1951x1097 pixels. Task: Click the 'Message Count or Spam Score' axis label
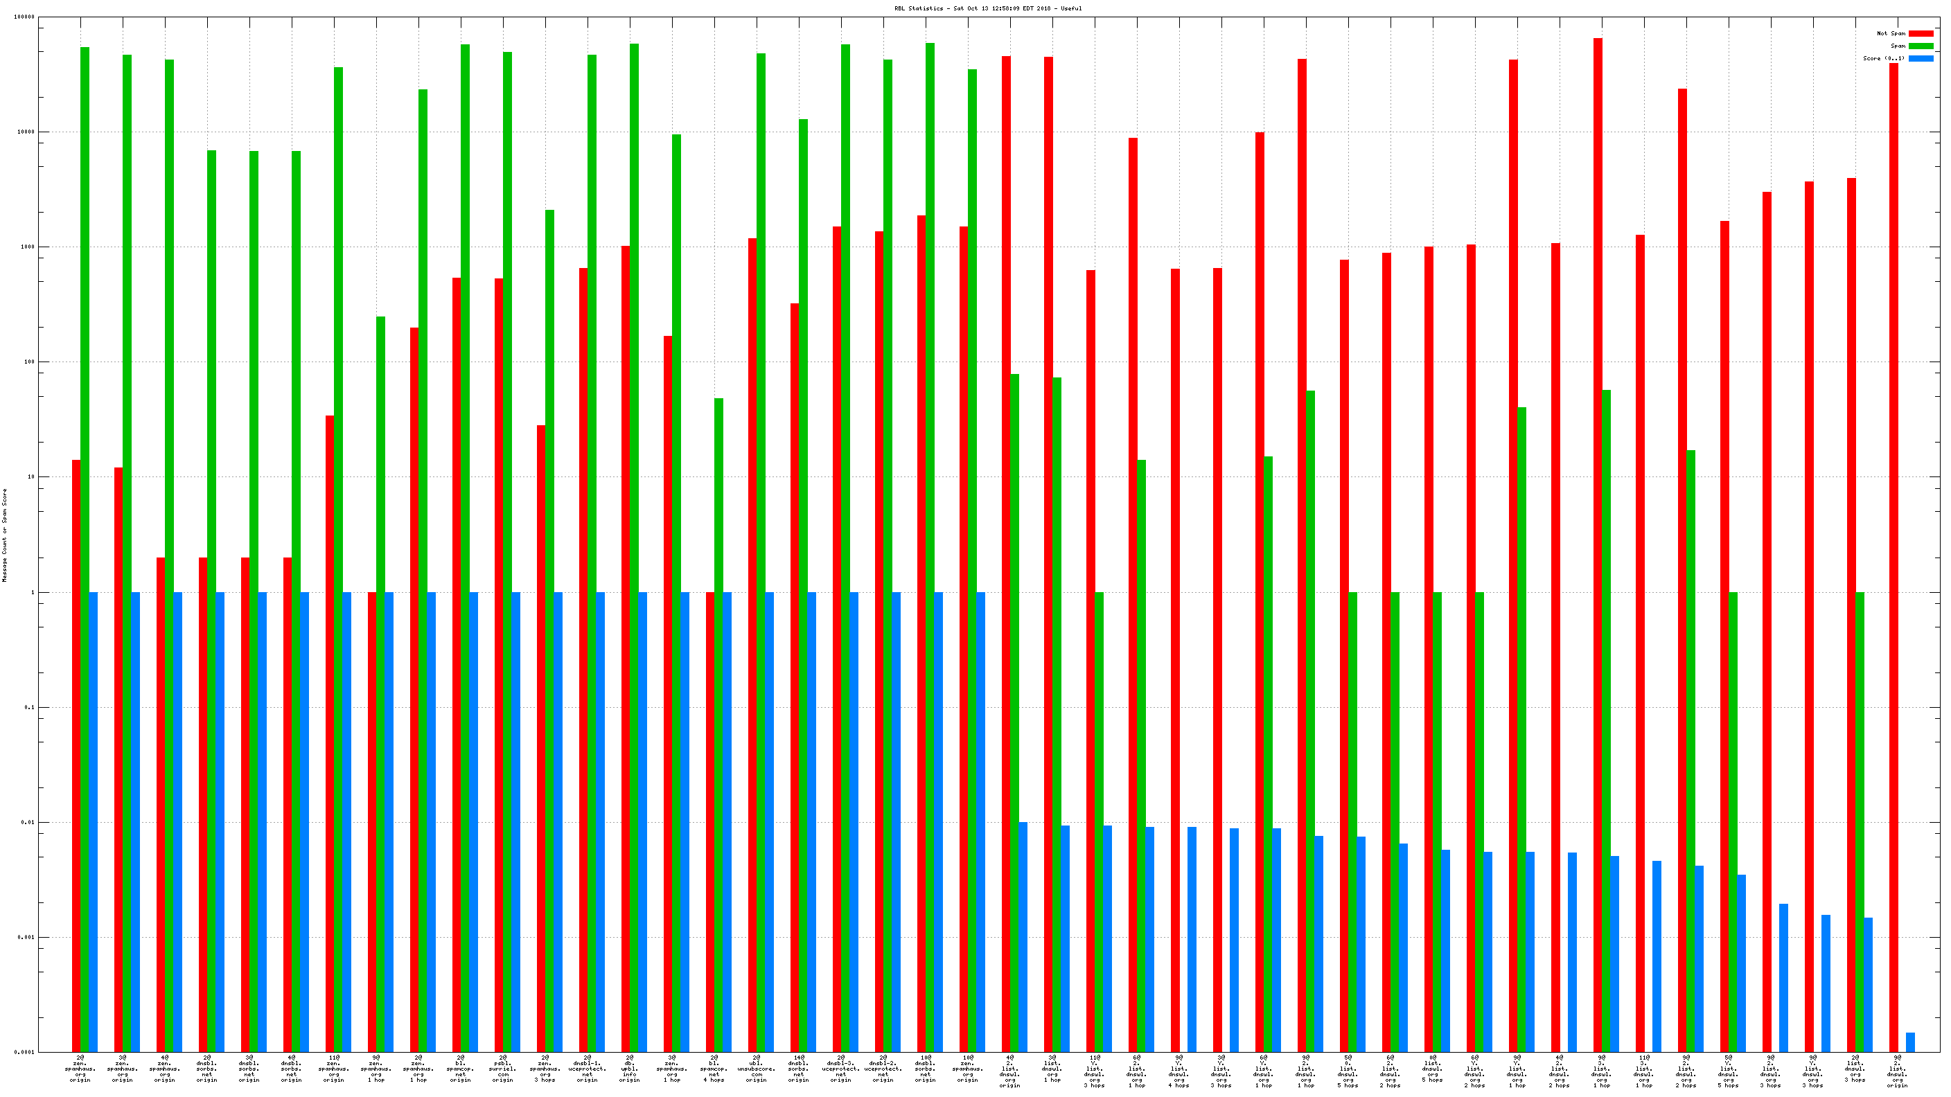5,535
